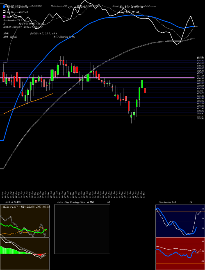
Task: Click the white 50 Day legend swatch
Action: pyautogui.click(x=5, y=12)
